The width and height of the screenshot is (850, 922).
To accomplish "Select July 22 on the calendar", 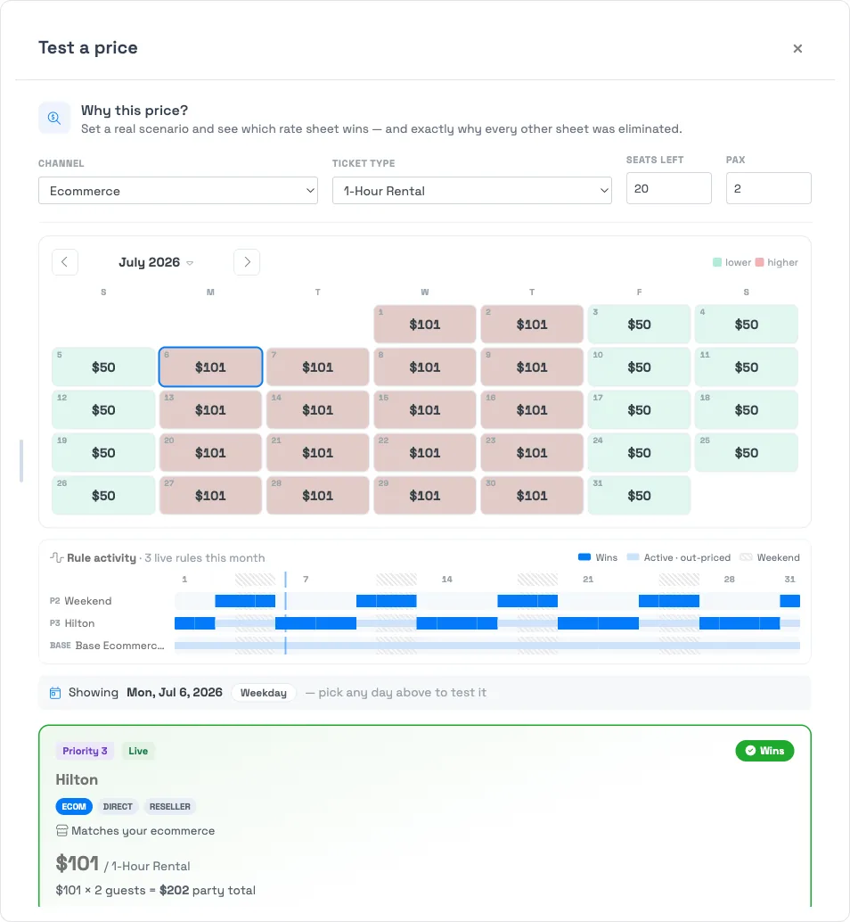I will 425,453.
